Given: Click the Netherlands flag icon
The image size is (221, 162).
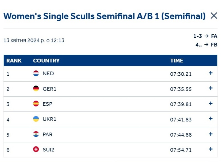Looking at the screenshot, I should click(x=36, y=73).
